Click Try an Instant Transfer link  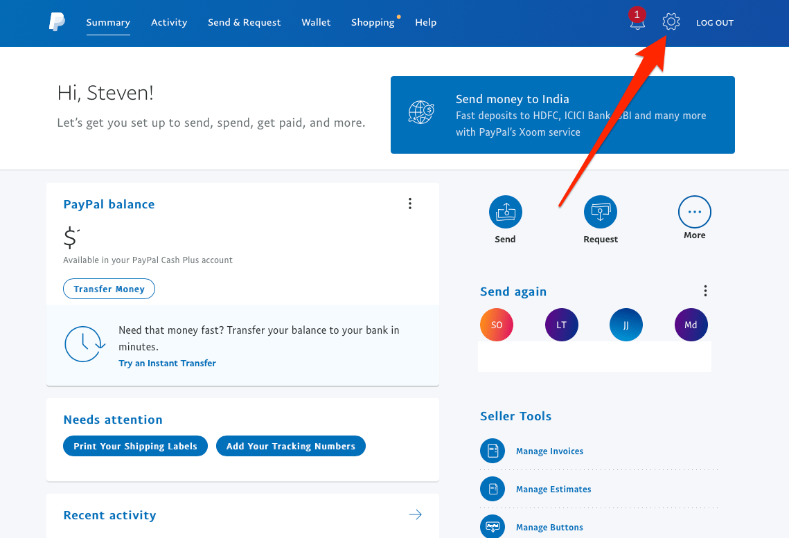tap(167, 363)
